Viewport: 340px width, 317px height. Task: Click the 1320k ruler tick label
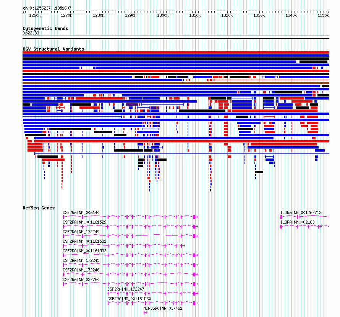tap(227, 15)
